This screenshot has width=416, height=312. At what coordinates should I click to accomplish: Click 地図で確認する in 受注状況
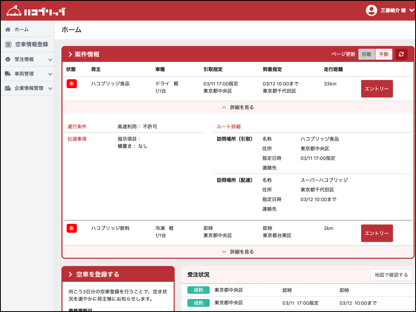(391, 275)
